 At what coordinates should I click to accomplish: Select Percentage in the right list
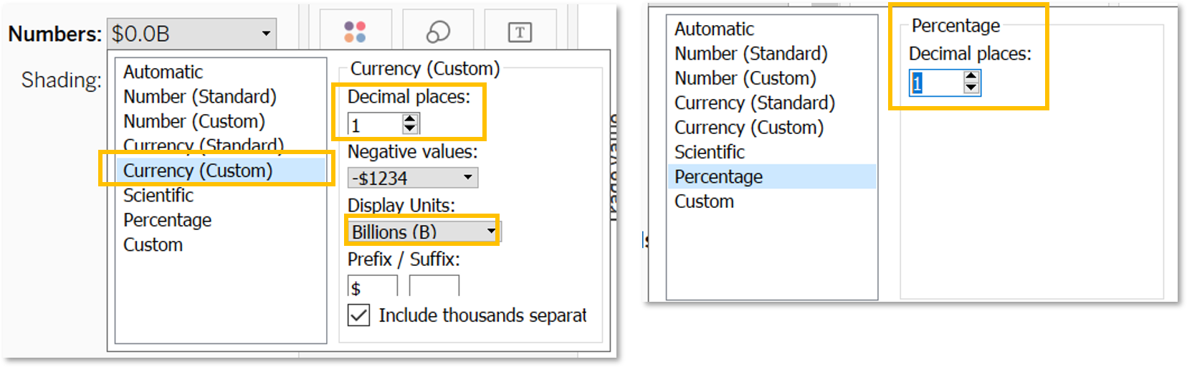[x=718, y=177]
